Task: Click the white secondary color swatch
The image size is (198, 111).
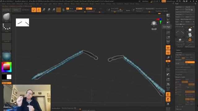Action: pyautogui.click(x=9, y=77)
